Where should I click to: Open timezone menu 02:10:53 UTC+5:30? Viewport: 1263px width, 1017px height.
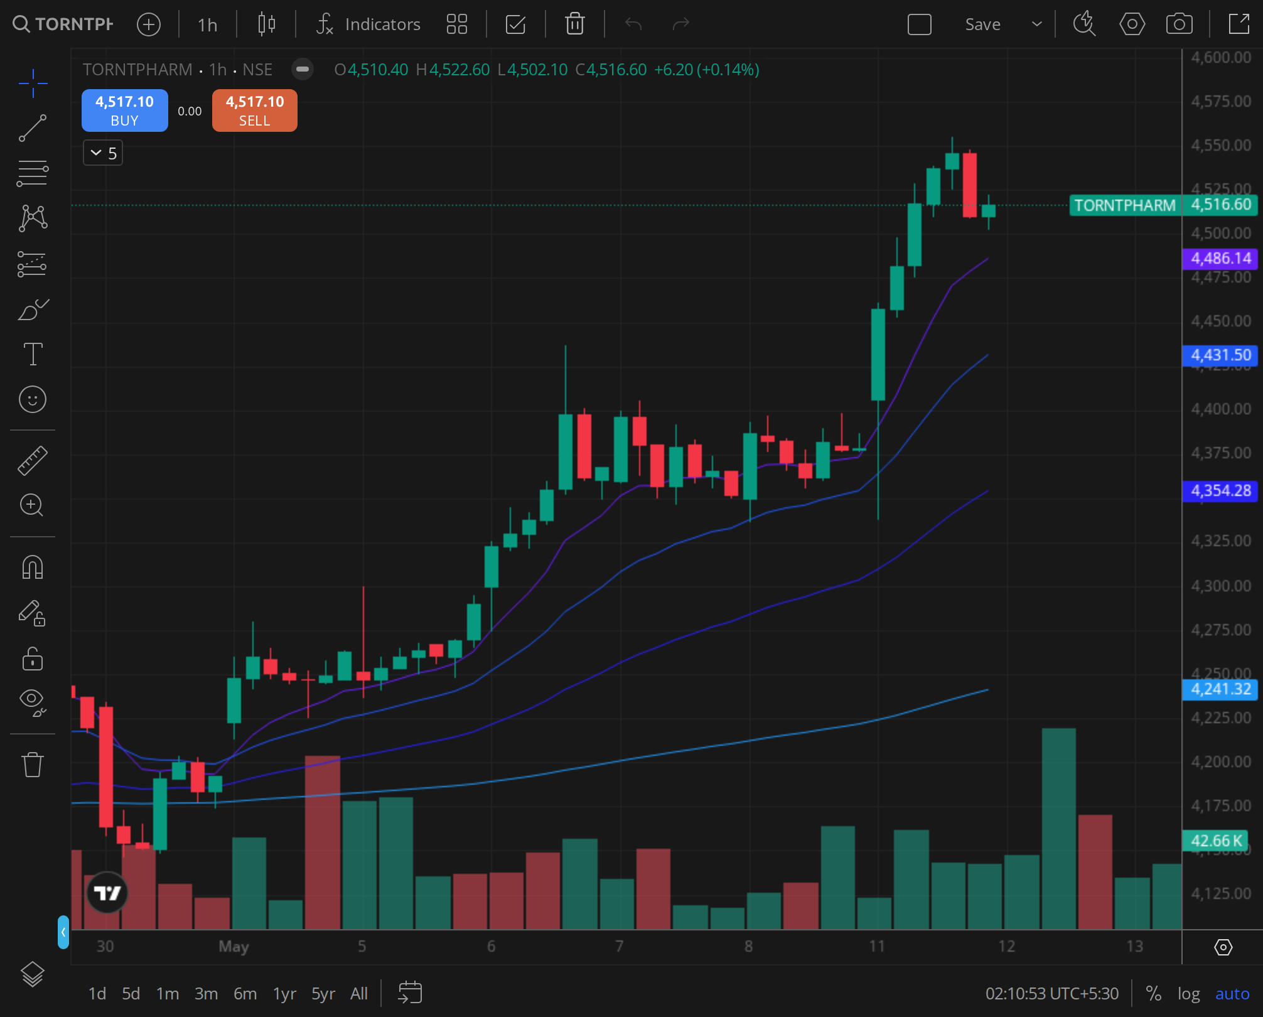click(1052, 993)
